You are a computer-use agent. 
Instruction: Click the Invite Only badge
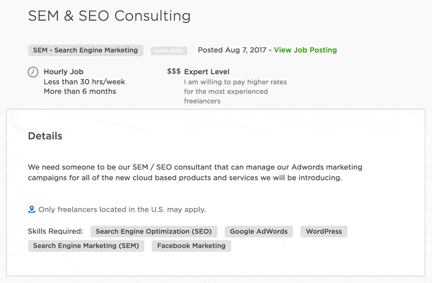pos(168,50)
